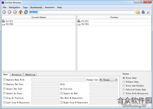Switch to the Extension tab
Screen dimensions: 153x109
tap(17, 75)
